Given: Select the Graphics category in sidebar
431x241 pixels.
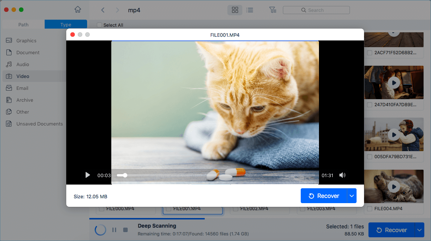Looking at the screenshot, I should tap(26, 40).
